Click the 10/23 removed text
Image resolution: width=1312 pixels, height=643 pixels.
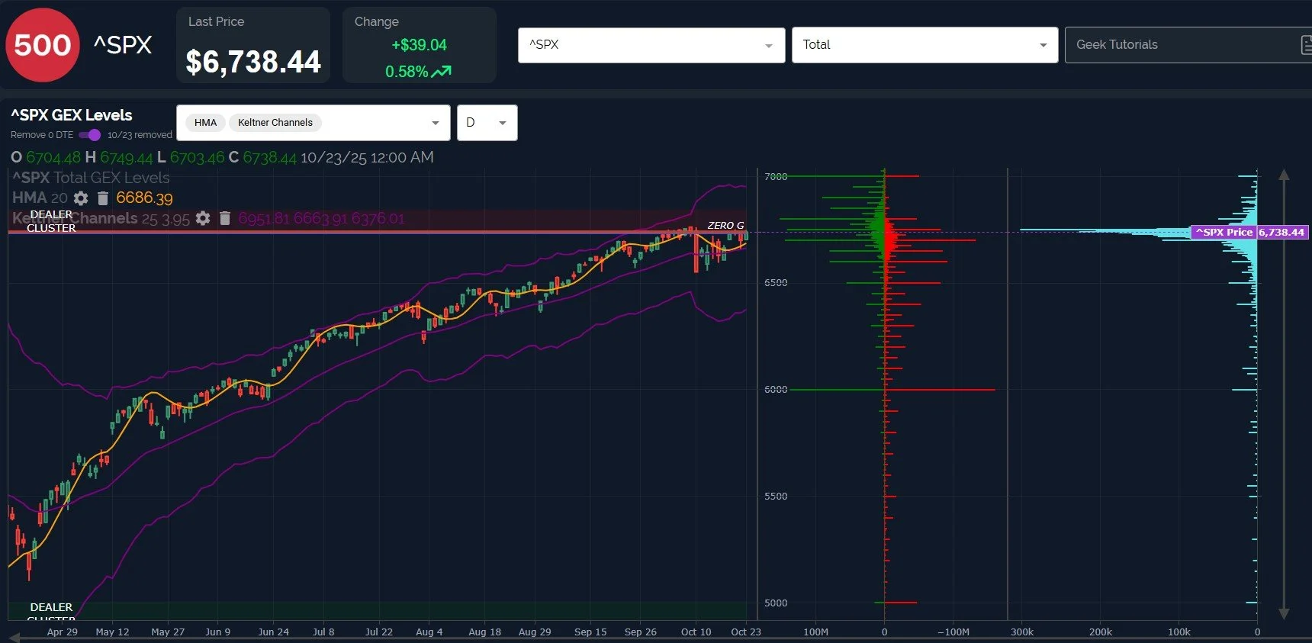coord(140,135)
